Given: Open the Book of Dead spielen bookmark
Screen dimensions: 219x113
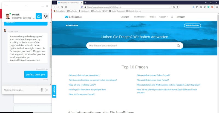Looking at the screenshot, I should click(117, 11).
